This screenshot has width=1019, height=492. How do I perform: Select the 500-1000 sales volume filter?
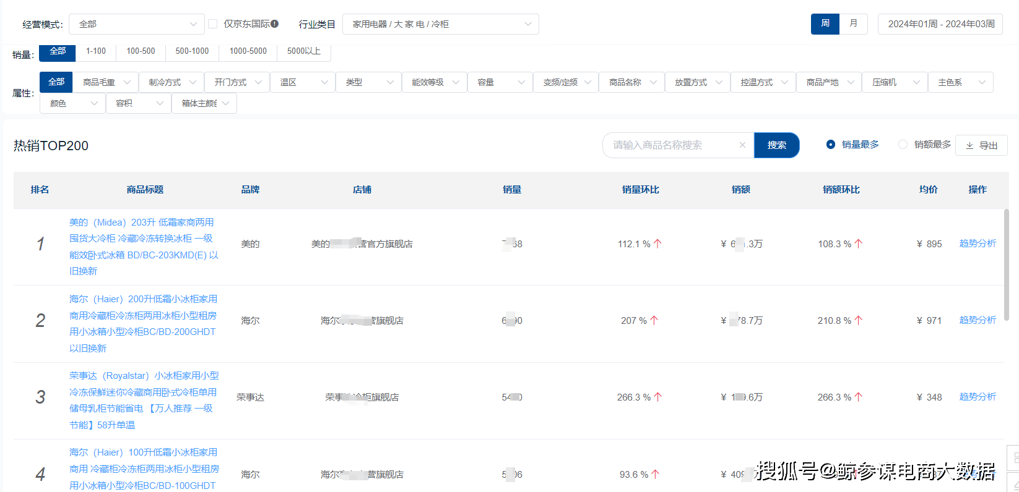[x=192, y=52]
